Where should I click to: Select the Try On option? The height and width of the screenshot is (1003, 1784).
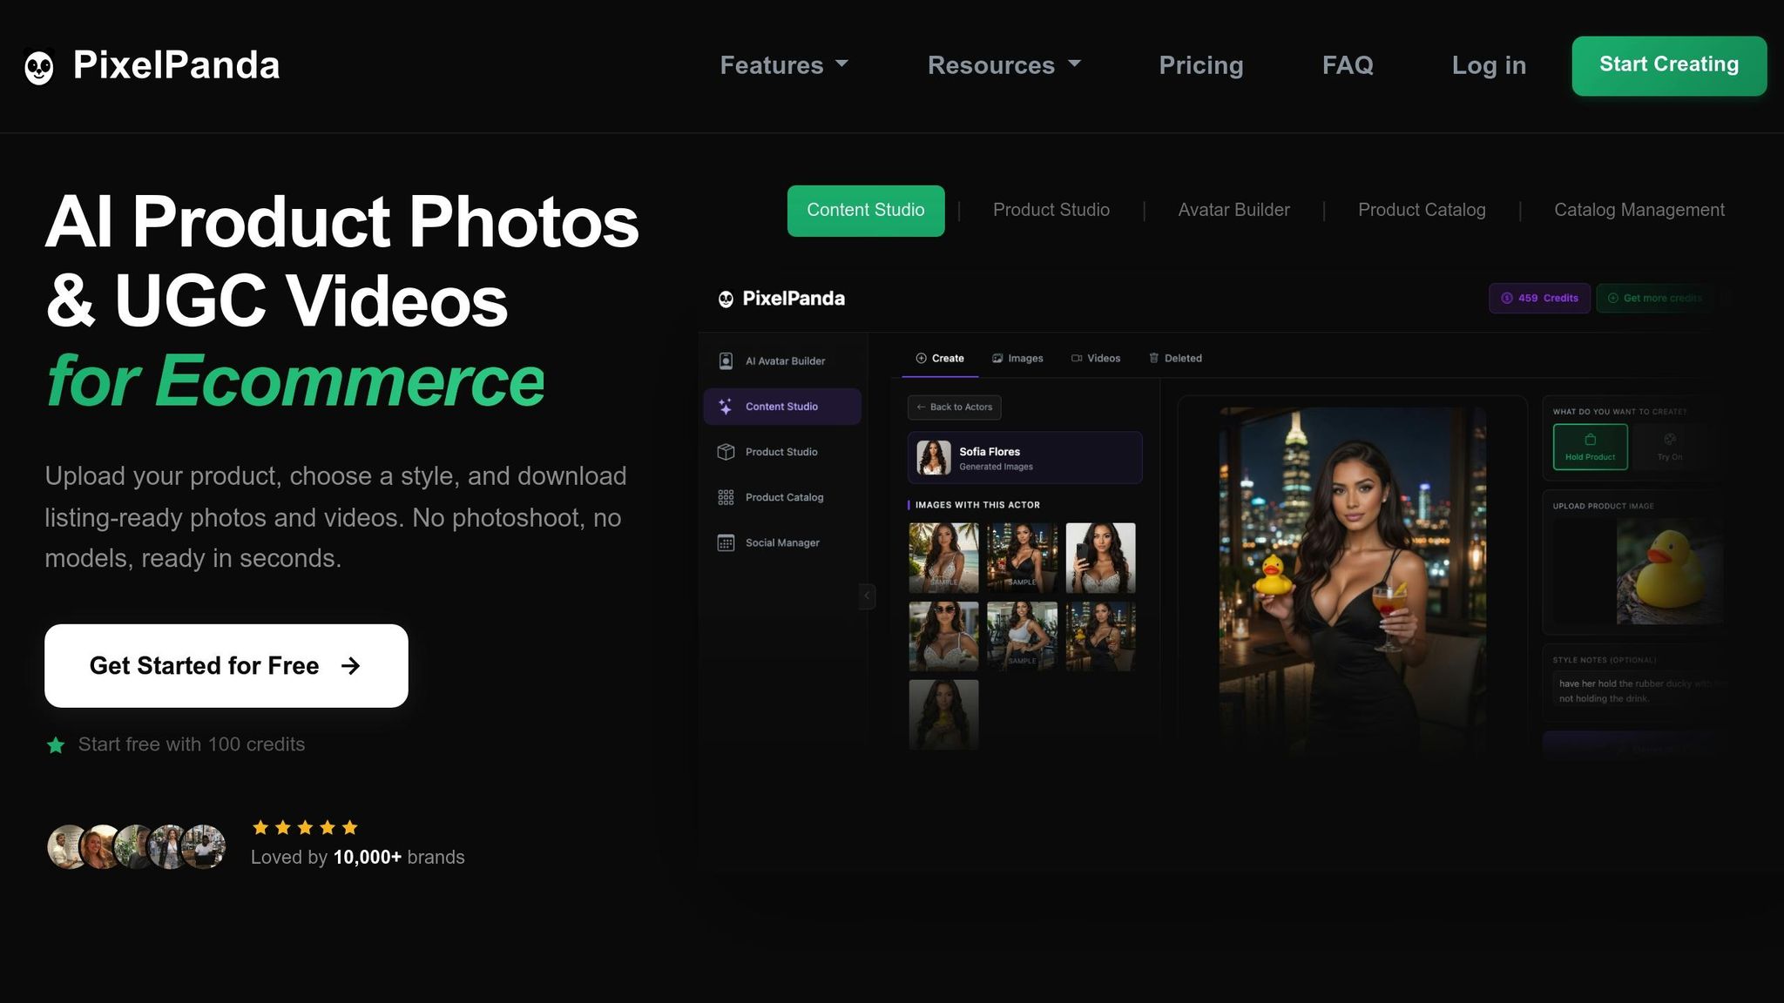(1669, 447)
